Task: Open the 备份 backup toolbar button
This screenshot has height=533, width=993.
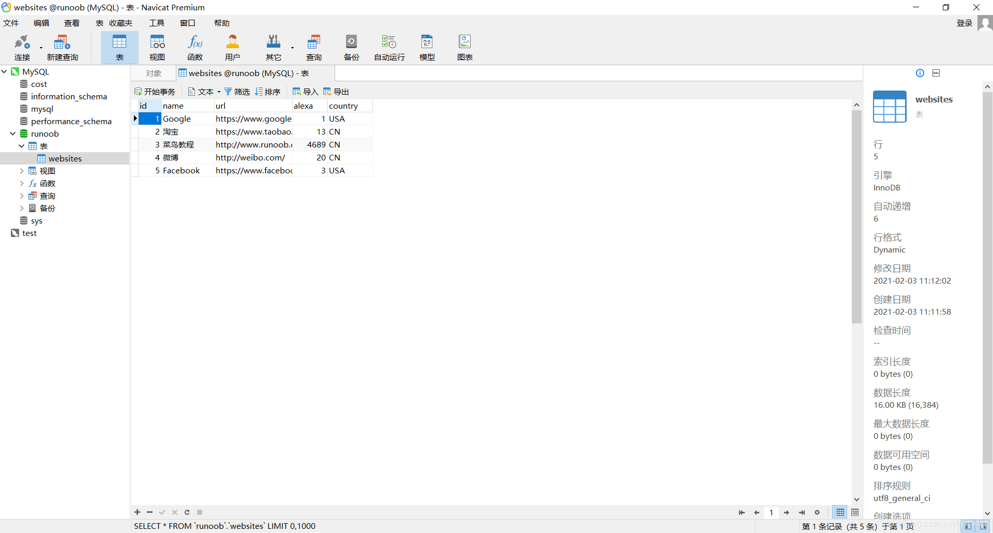Action: click(x=351, y=48)
